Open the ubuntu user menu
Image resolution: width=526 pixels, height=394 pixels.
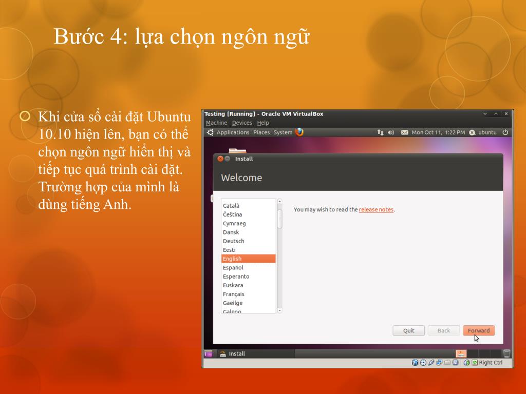487,132
